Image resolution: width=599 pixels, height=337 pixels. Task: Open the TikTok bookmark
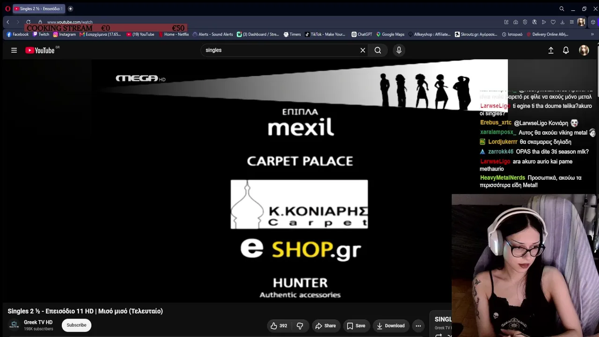click(325, 34)
